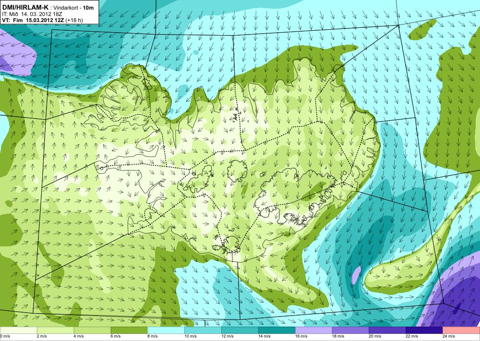Screen dimensions: 480x341
Task: Pick the 12–14 m/s teal legend swatch
Action: [240, 330]
